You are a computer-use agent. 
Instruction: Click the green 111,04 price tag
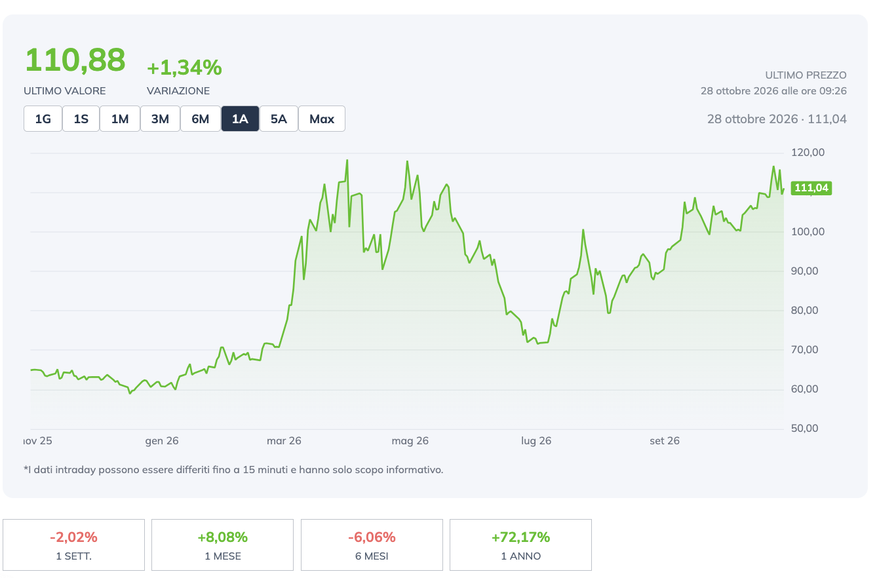pos(811,188)
